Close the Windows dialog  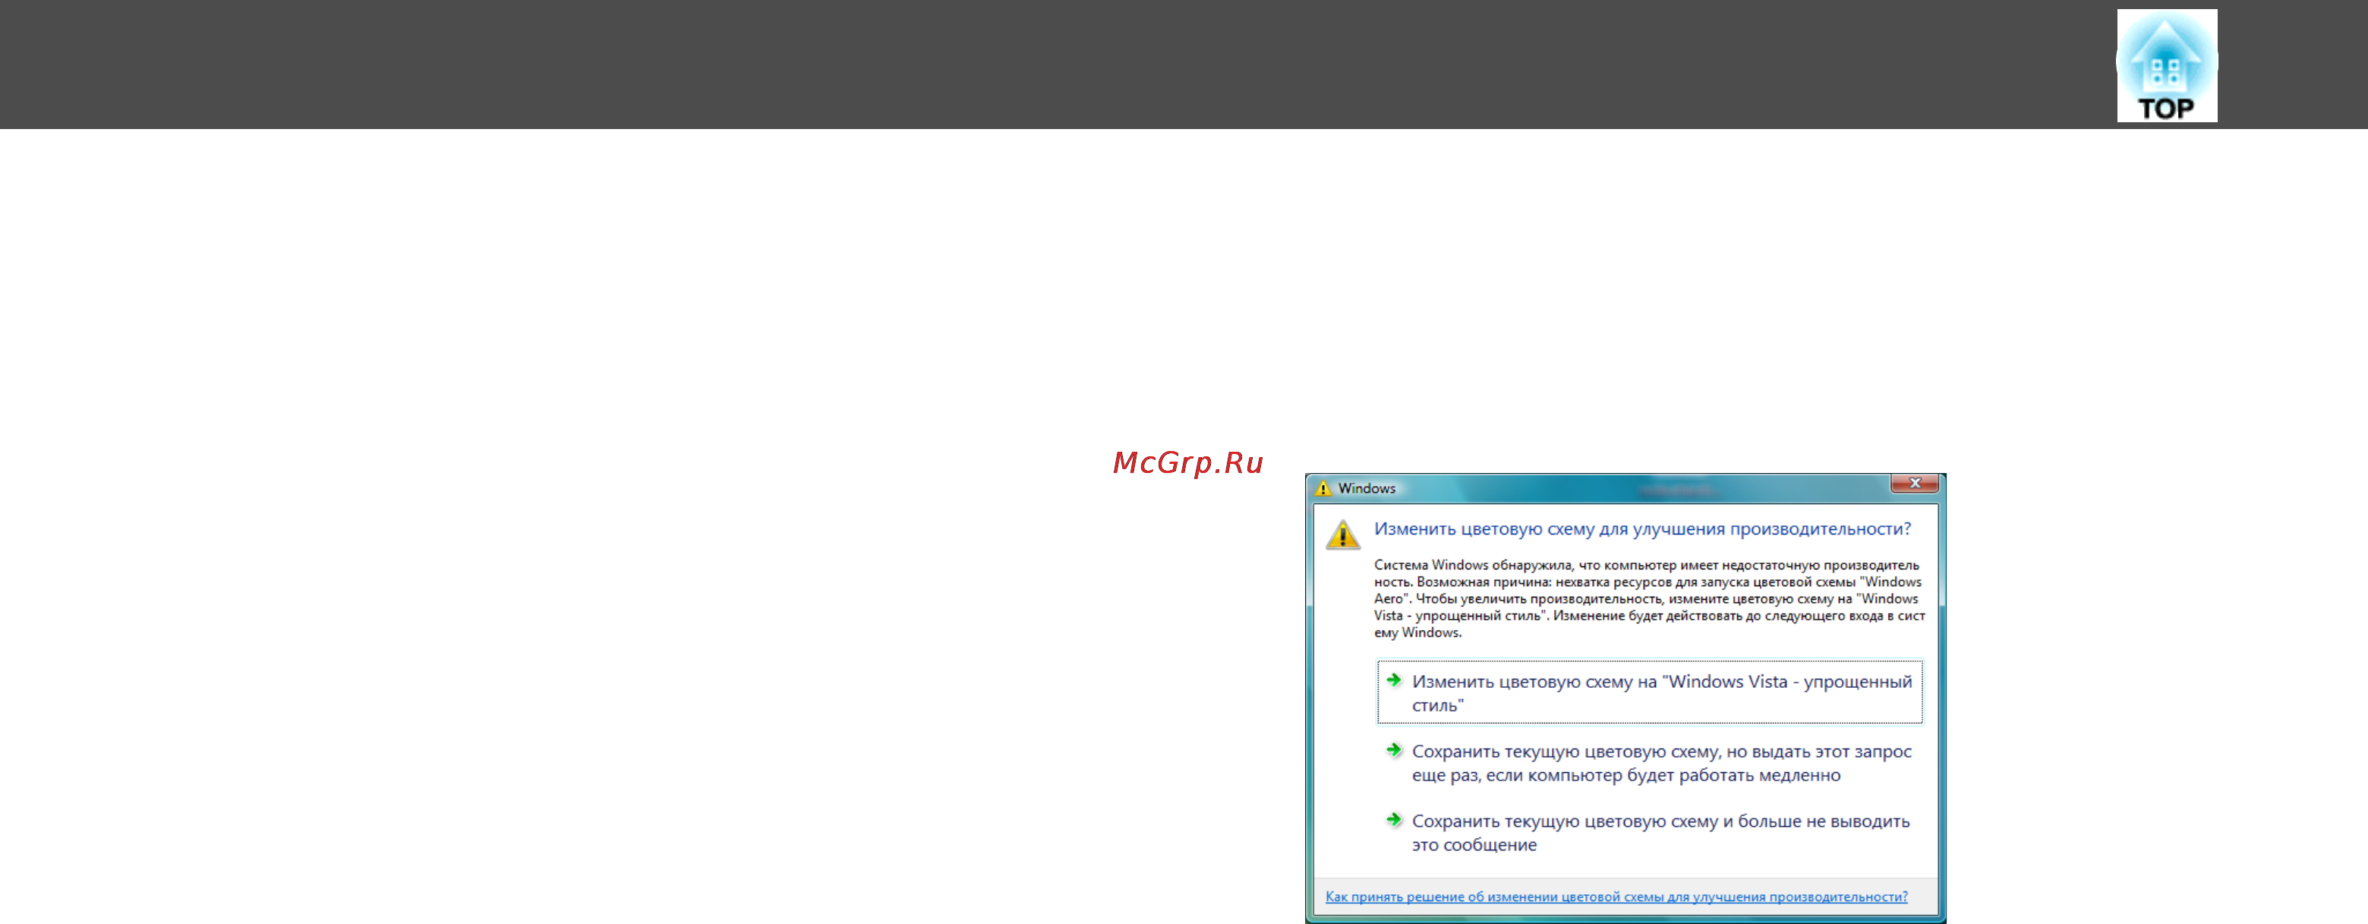coord(1915,483)
